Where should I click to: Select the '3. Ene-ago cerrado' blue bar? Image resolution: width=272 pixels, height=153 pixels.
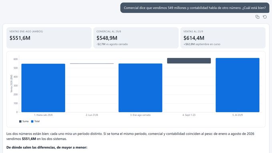click(x=140, y=88)
